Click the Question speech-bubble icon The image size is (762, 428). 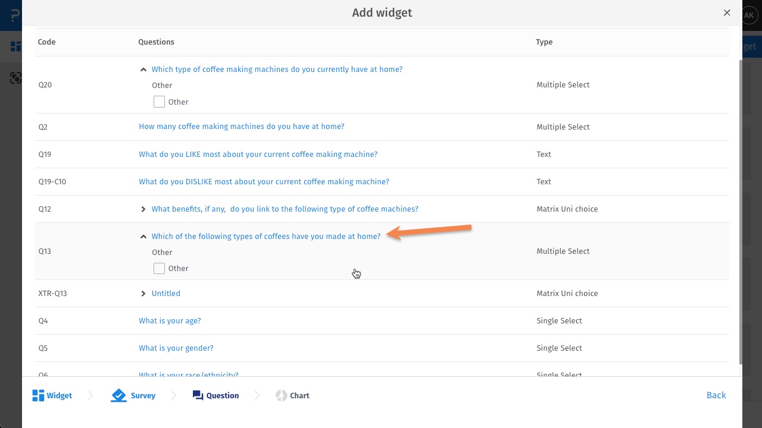[198, 395]
